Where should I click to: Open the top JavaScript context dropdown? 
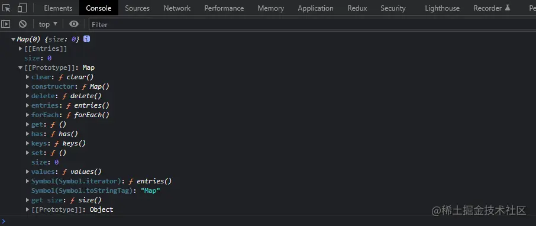pyautogui.click(x=48, y=24)
